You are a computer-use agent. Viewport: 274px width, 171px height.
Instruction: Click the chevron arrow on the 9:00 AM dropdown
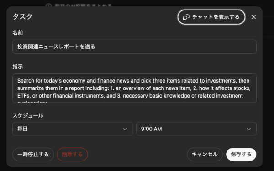click(249, 129)
